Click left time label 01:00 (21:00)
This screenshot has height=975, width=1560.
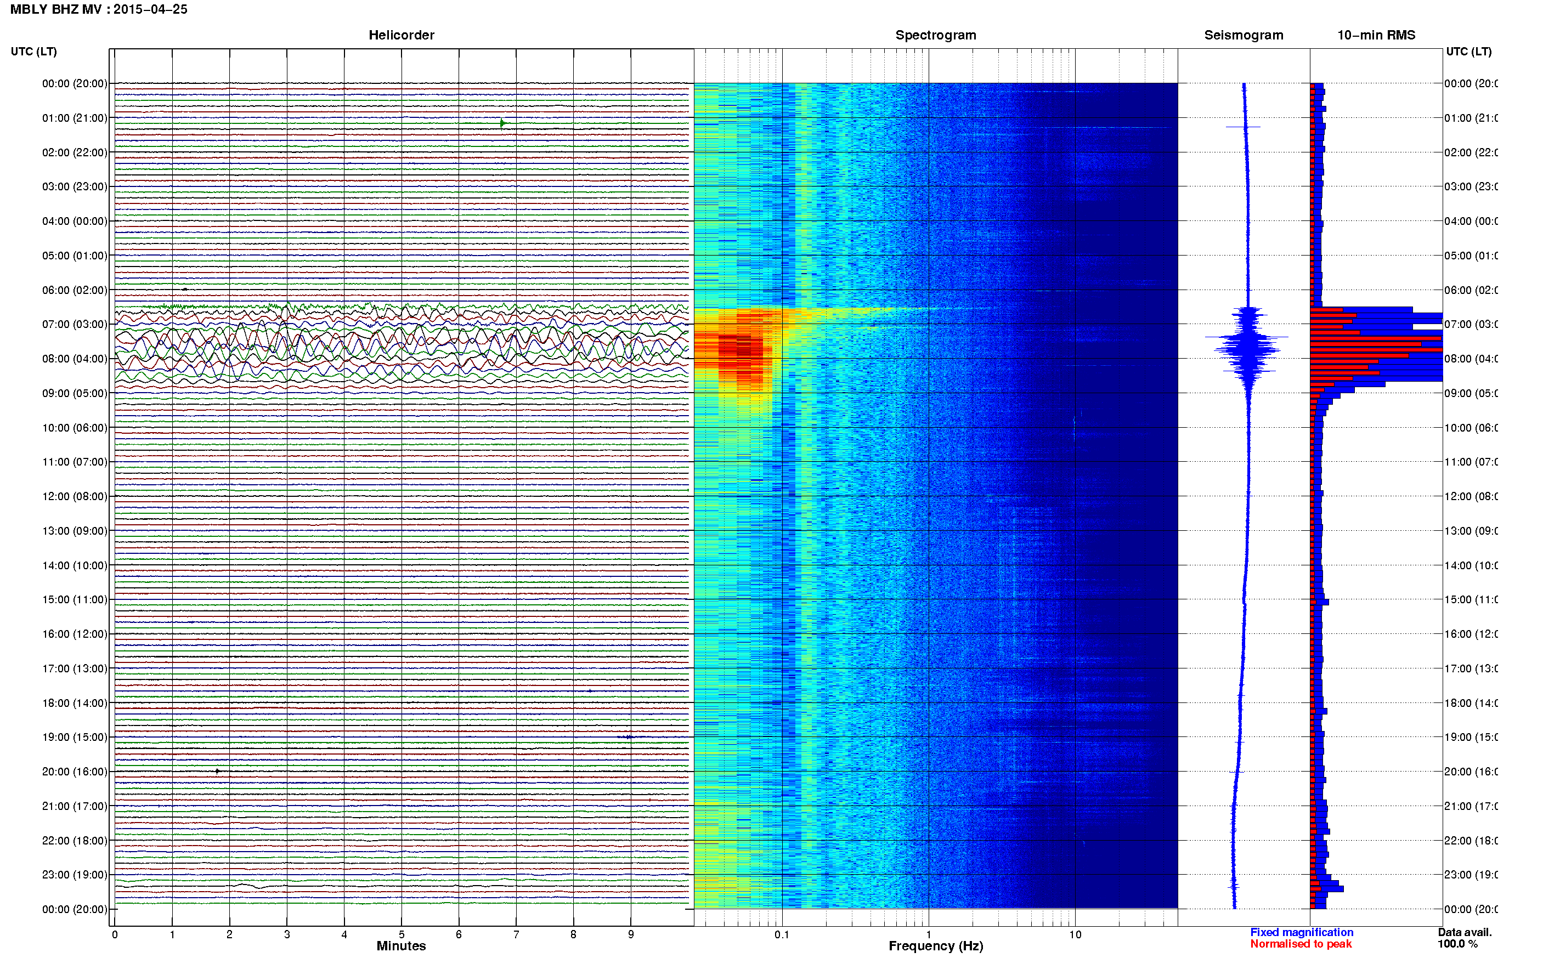click(75, 118)
